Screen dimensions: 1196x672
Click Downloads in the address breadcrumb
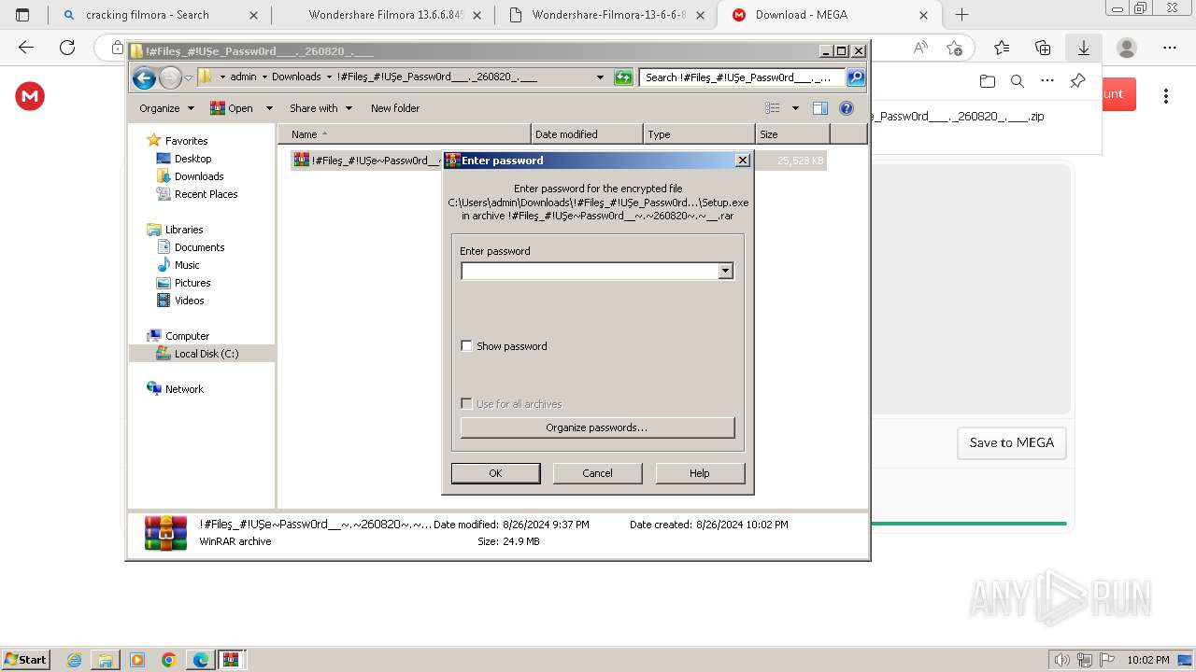(x=296, y=77)
